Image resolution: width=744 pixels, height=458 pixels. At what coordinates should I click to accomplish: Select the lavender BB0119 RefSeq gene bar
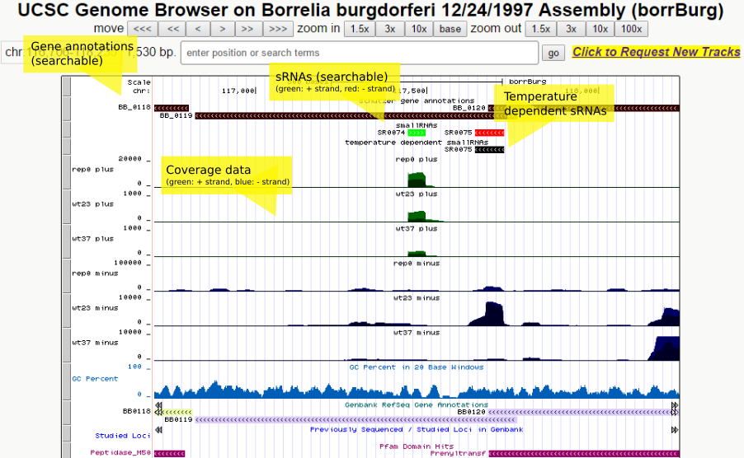pyautogui.click(x=356, y=419)
